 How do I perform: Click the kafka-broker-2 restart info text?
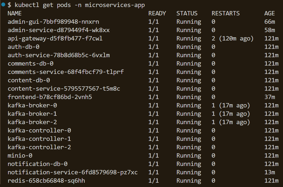[231, 122]
